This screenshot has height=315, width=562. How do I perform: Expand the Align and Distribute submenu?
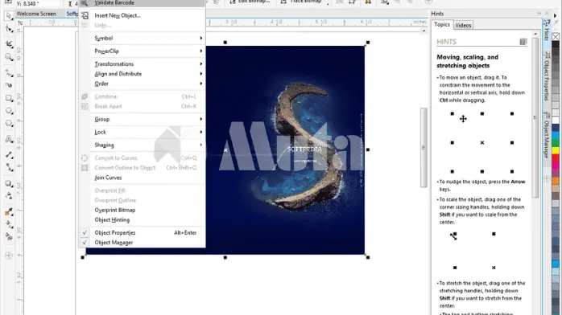[143, 74]
